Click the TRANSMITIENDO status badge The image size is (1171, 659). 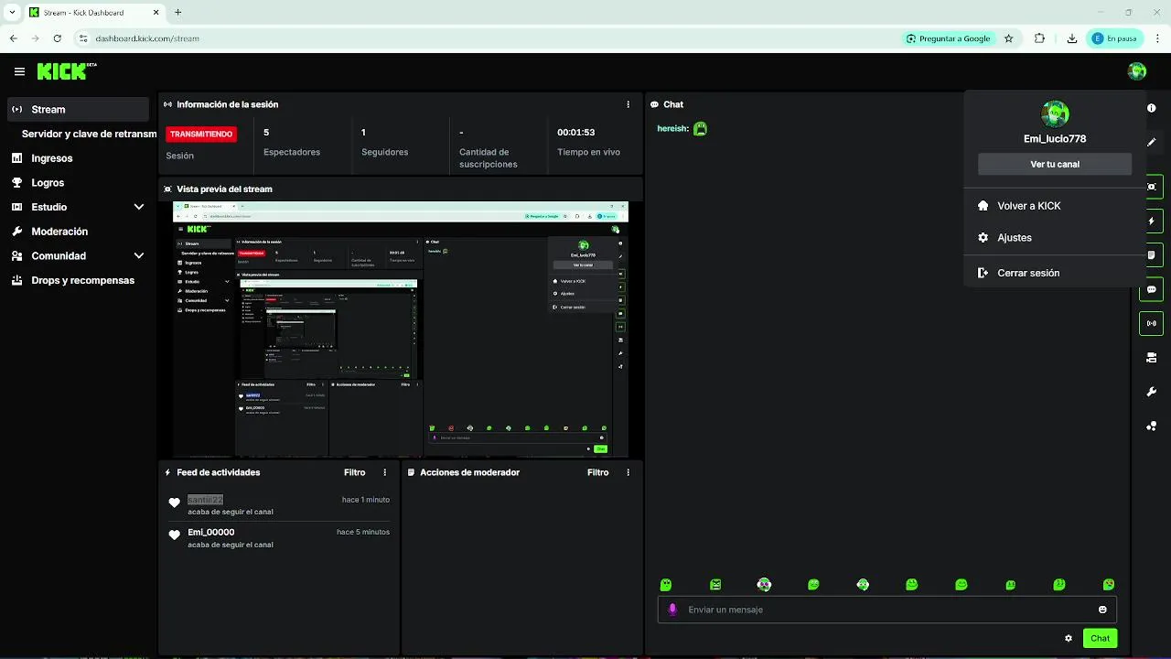tap(201, 134)
